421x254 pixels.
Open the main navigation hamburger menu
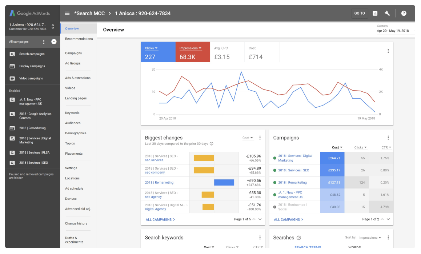pos(67,13)
